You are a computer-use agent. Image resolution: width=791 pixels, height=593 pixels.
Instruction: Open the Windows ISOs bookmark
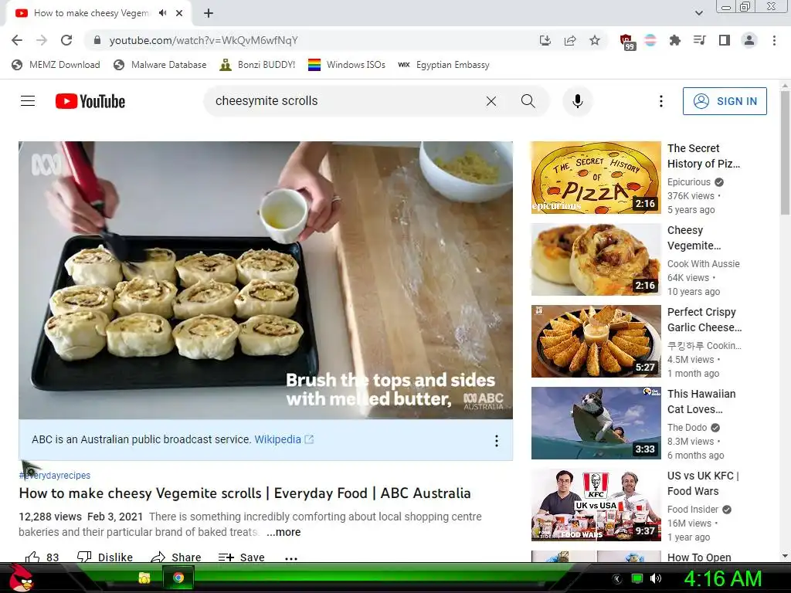click(x=347, y=65)
